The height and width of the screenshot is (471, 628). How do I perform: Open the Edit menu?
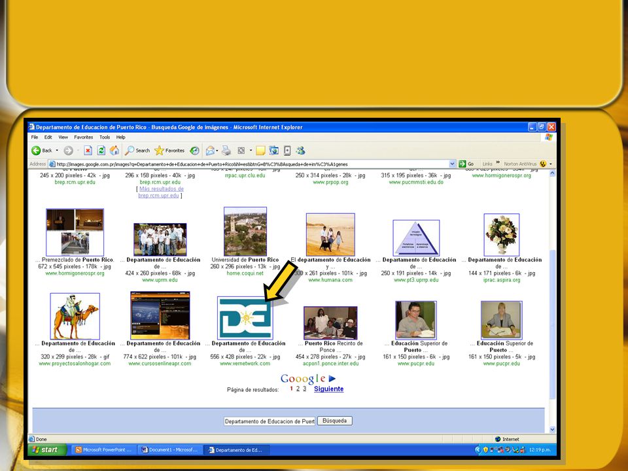click(48, 137)
